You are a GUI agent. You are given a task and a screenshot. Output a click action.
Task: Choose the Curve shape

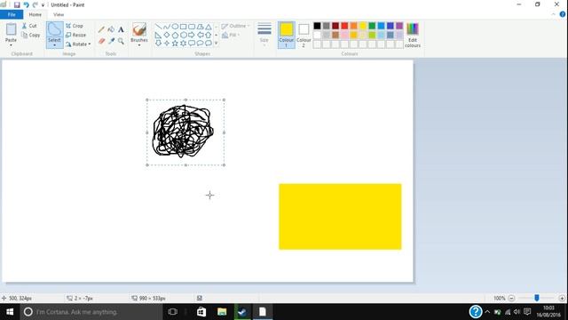click(167, 27)
